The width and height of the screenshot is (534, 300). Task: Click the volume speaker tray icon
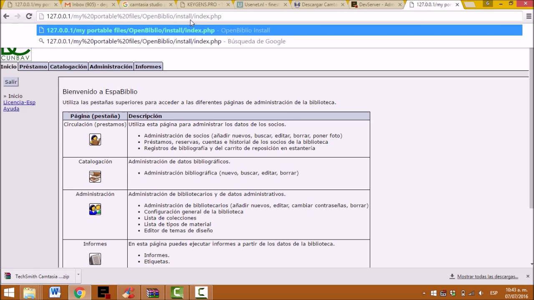pyautogui.click(x=482, y=293)
